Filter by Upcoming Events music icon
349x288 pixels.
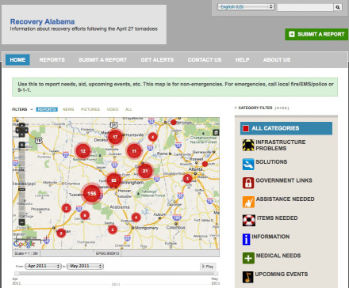pyautogui.click(x=247, y=277)
